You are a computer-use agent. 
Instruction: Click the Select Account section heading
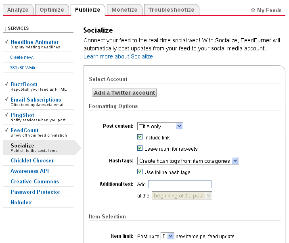[x=108, y=79]
